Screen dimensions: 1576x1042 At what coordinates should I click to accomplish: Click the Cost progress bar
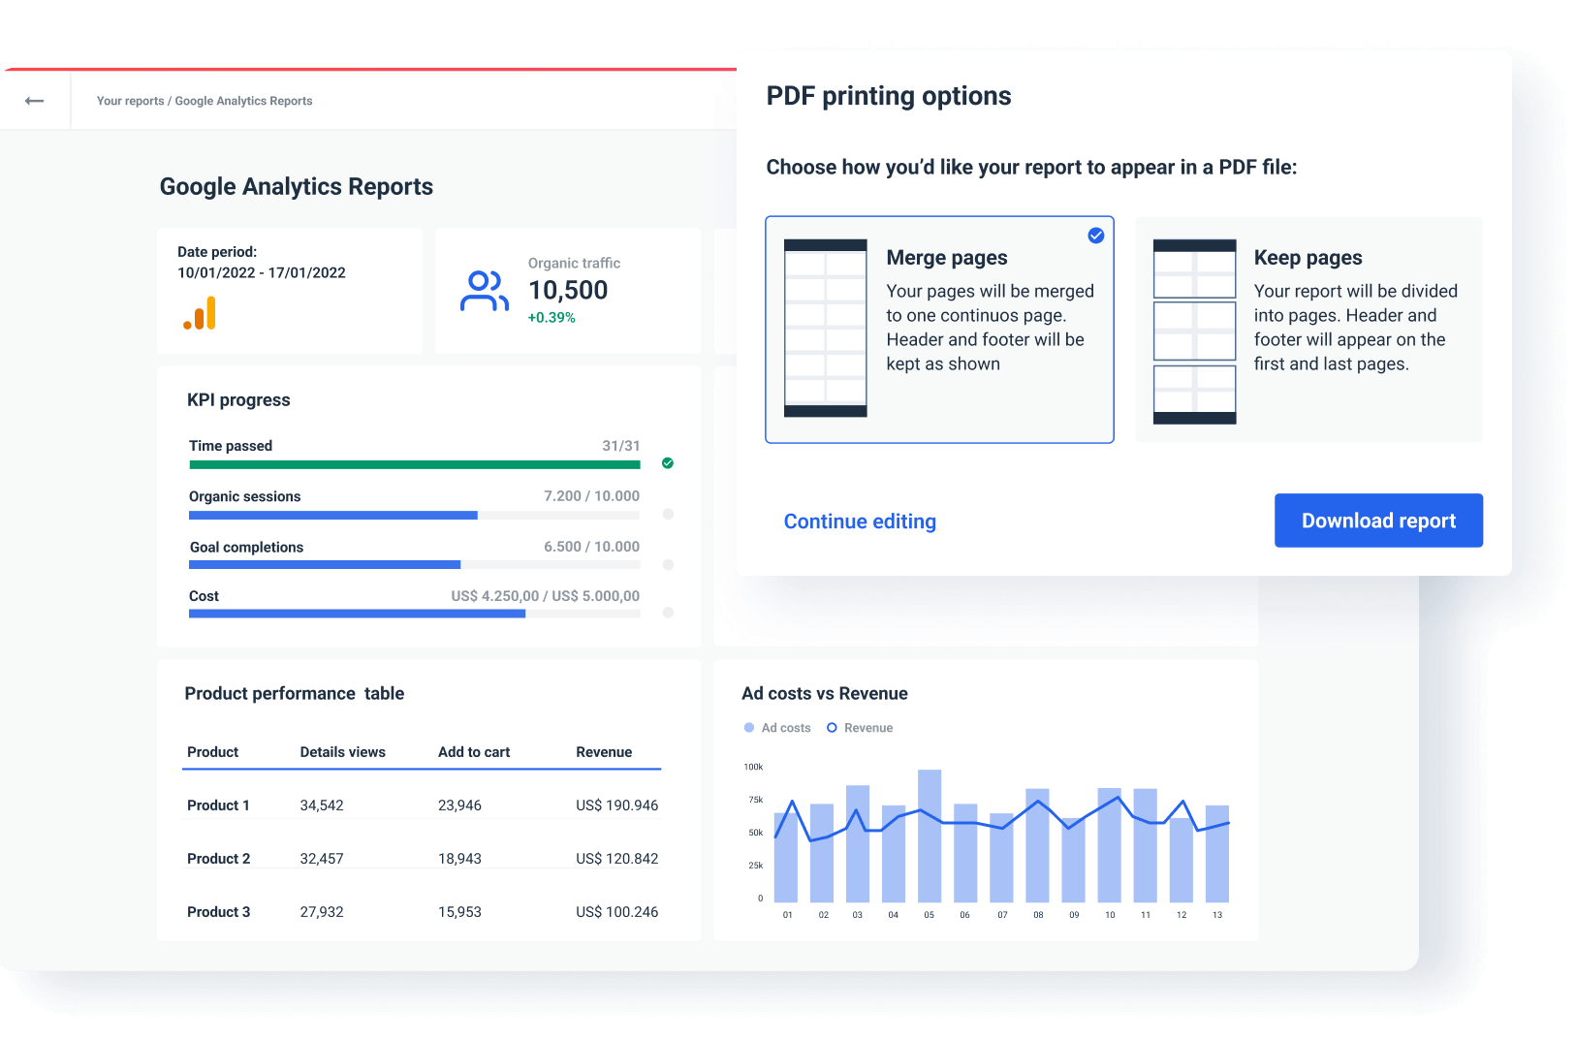pos(415,614)
